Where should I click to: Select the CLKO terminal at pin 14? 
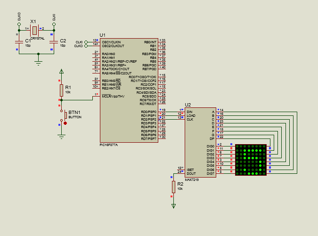click(x=86, y=46)
